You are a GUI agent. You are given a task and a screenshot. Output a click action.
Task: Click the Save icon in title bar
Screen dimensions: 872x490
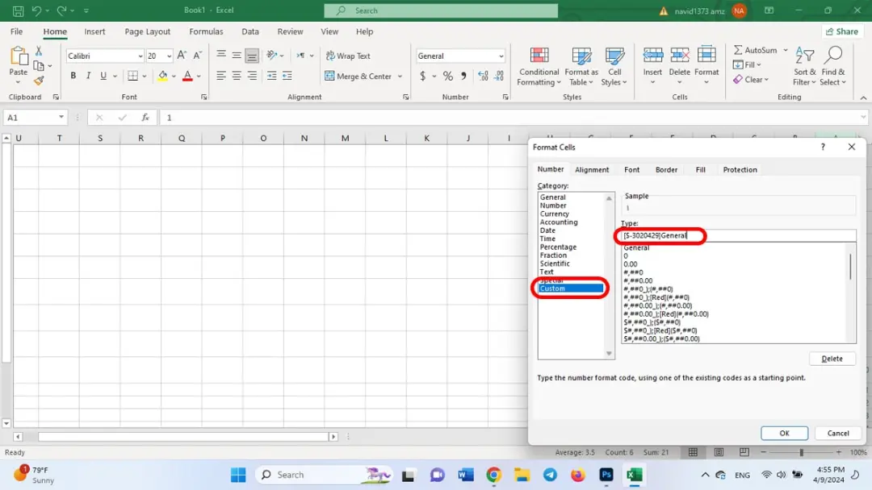pos(18,10)
